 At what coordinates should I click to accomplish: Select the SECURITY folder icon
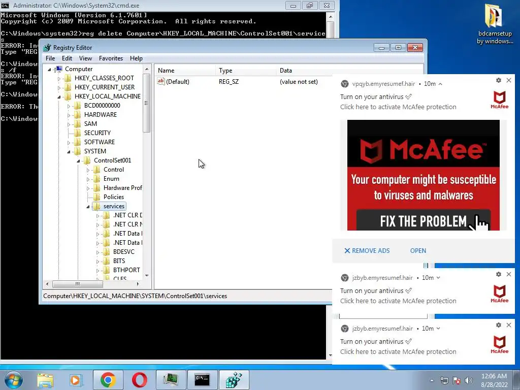pyautogui.click(x=77, y=133)
